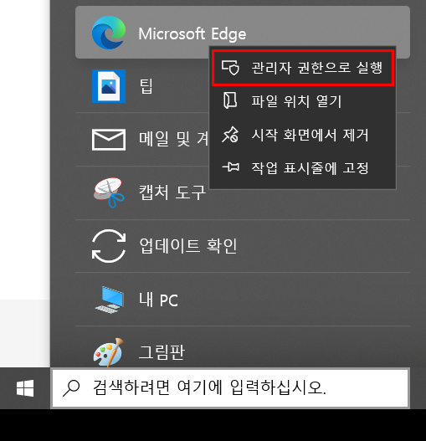Click the pushpin icon for taskbar pinning

[231, 167]
